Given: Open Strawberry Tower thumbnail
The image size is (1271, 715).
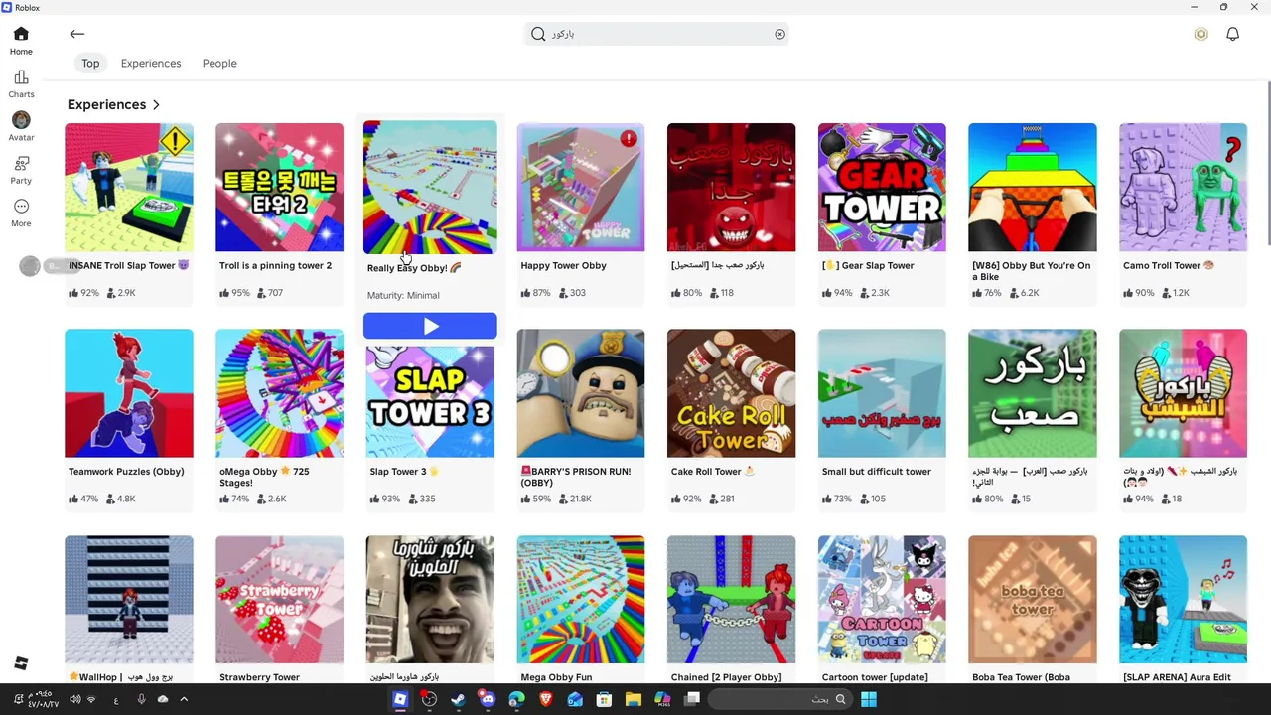Looking at the screenshot, I should pyautogui.click(x=279, y=600).
